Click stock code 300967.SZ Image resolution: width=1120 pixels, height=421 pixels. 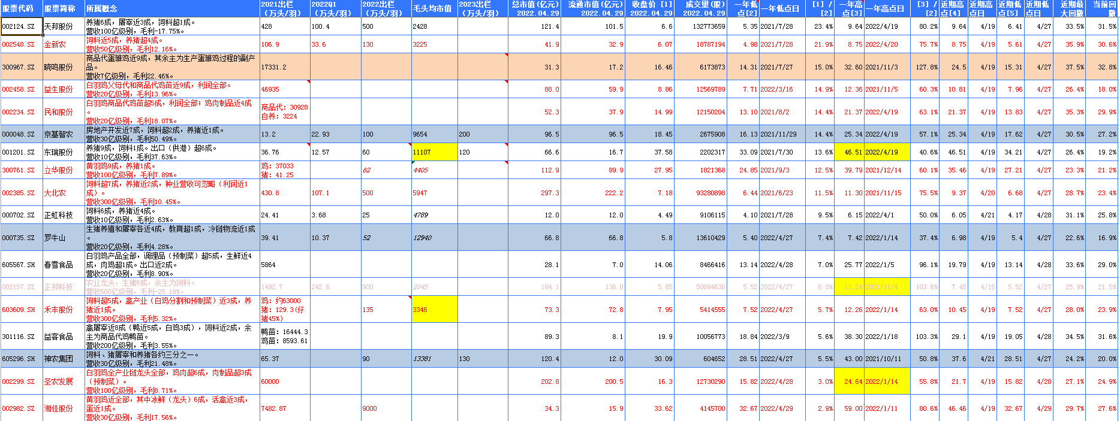click(x=22, y=67)
